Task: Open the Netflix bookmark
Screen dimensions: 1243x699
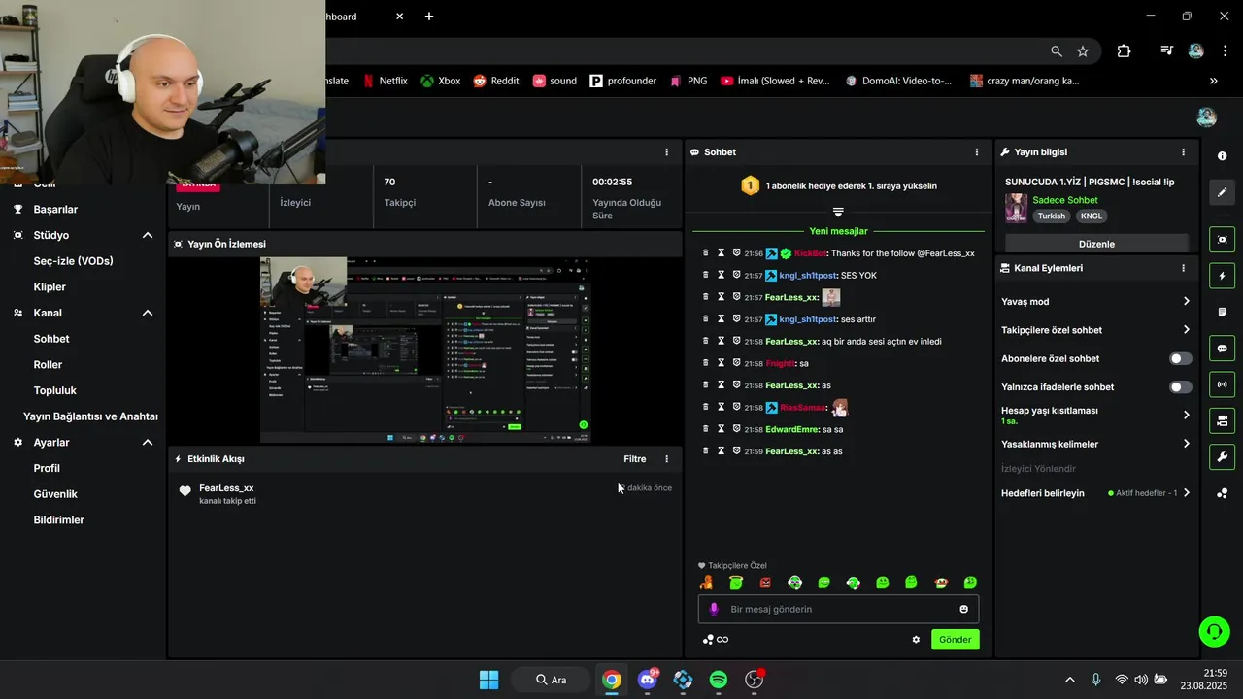Action: click(384, 82)
